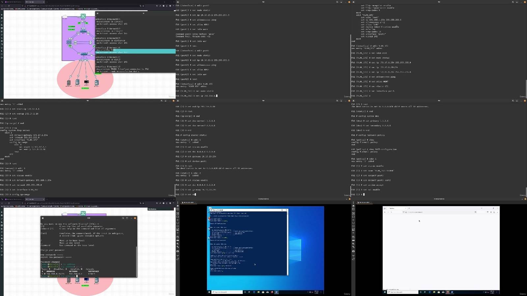Click browser back arrow in top-left frame
The width and height of the screenshot is (527, 296).
coord(2,6)
